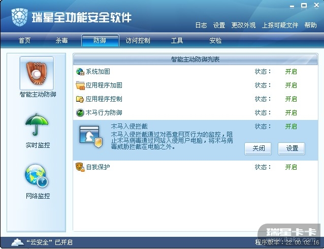This screenshot has width=324, height=249.
Task: Click the 开启 status of 系统加固
Action: (x=291, y=72)
